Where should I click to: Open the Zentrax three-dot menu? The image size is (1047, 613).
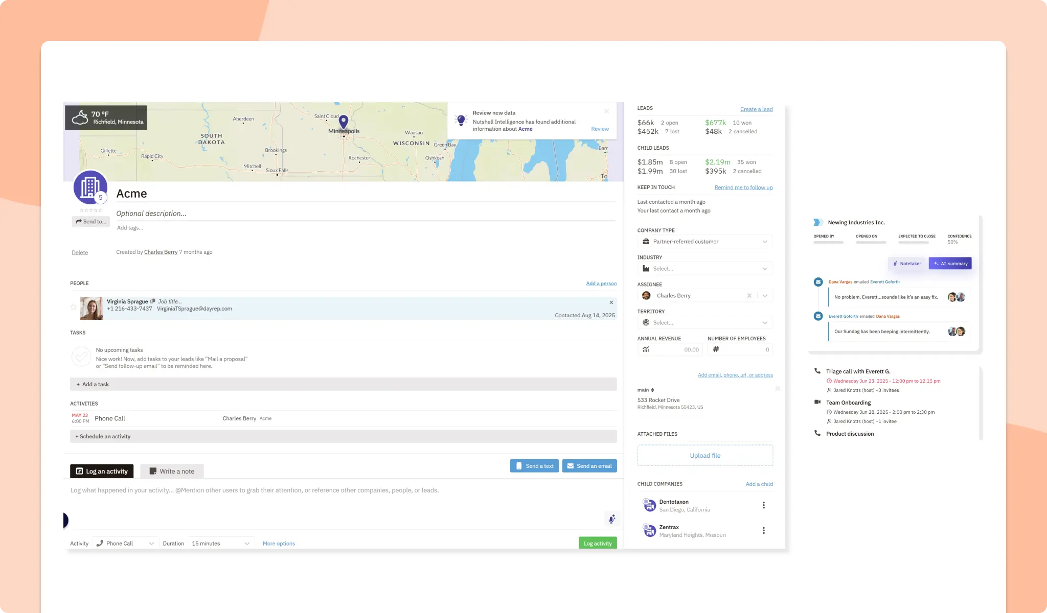point(764,531)
